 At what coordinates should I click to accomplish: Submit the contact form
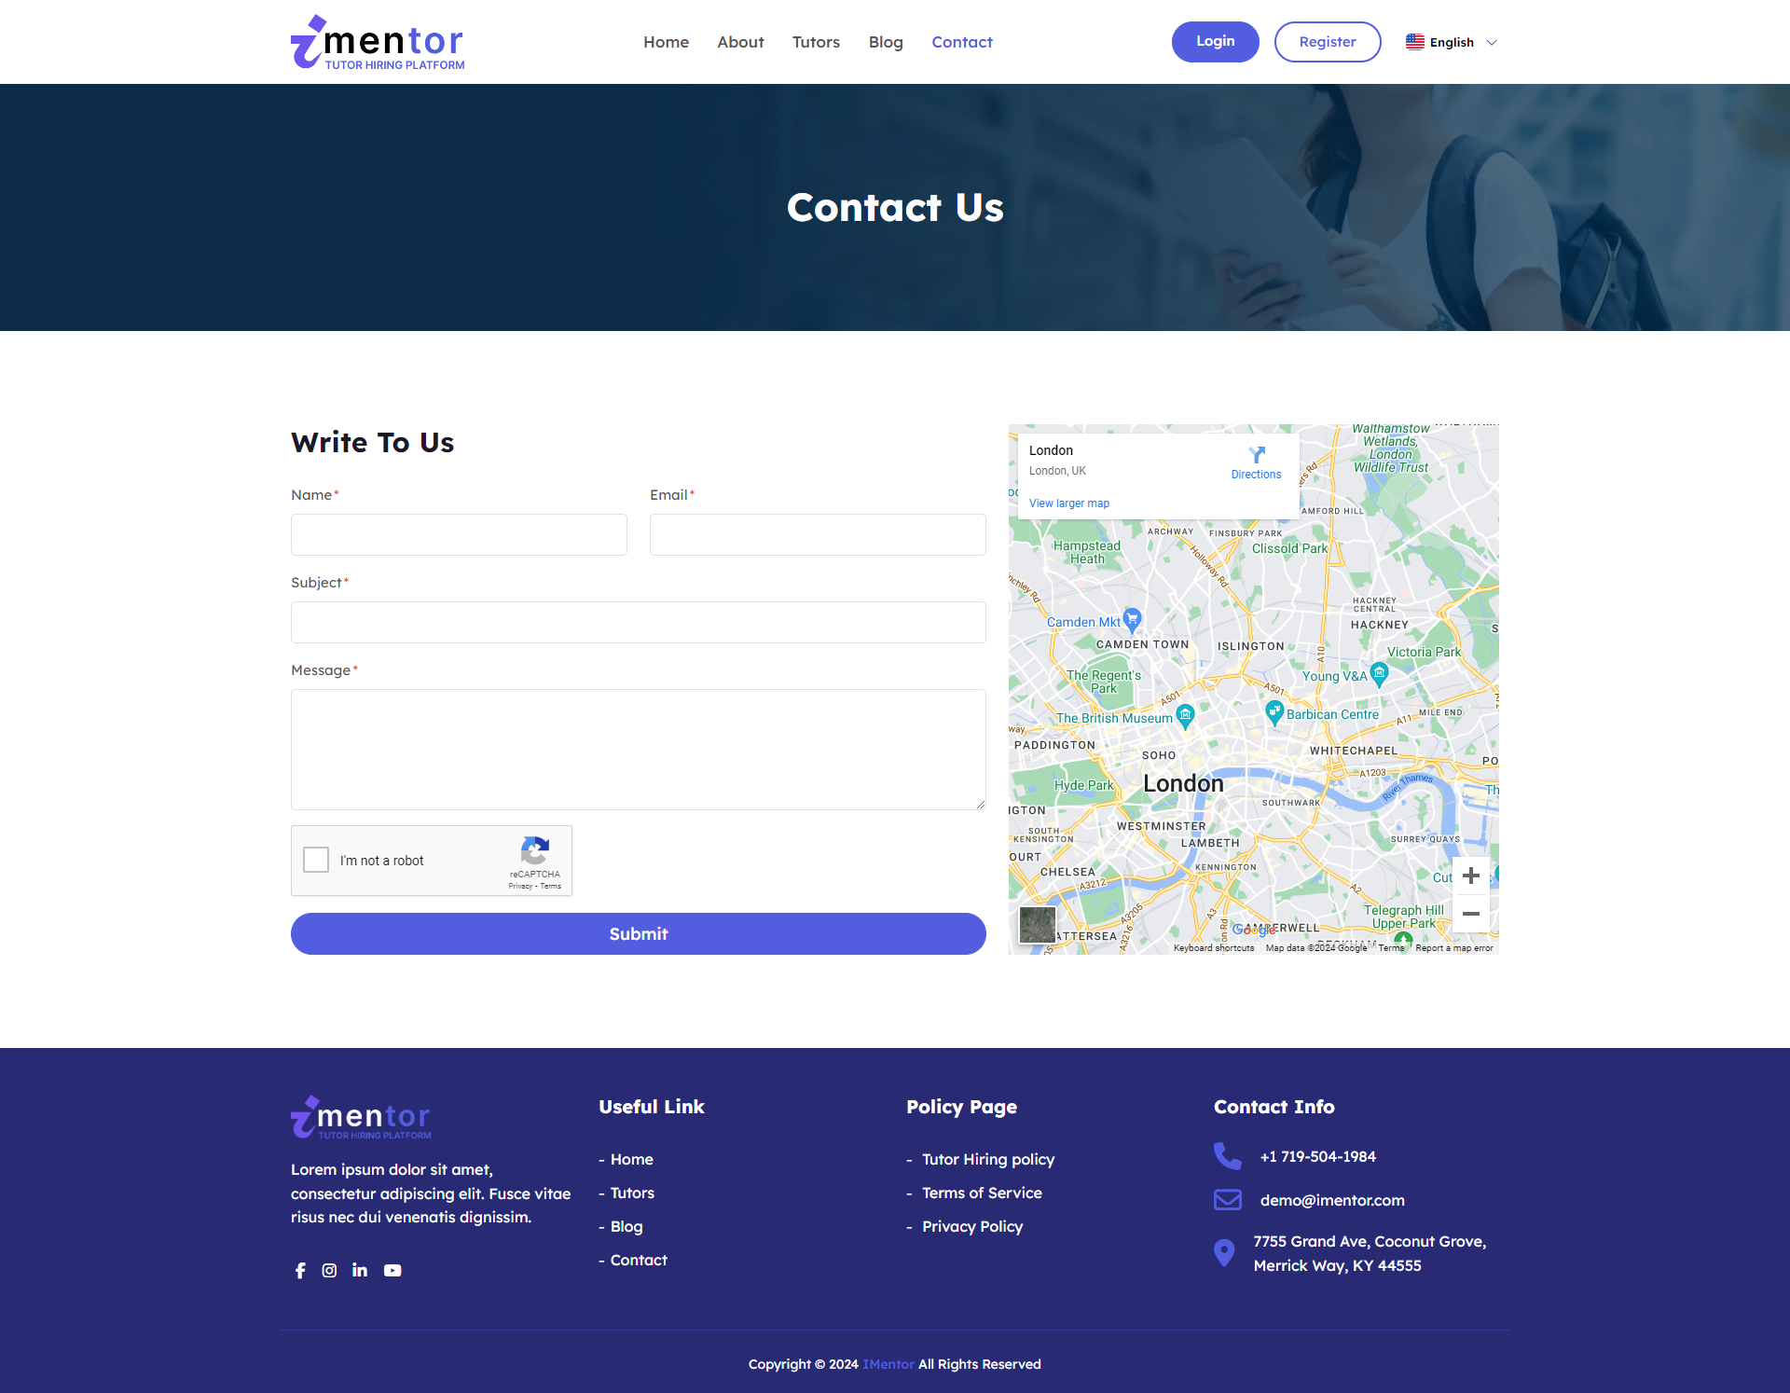[638, 933]
